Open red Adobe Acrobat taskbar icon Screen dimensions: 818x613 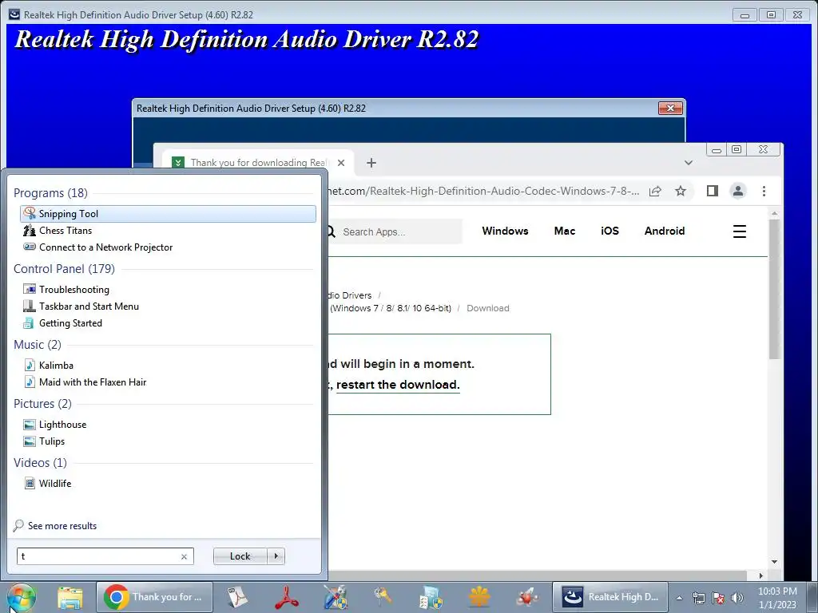[x=287, y=597]
